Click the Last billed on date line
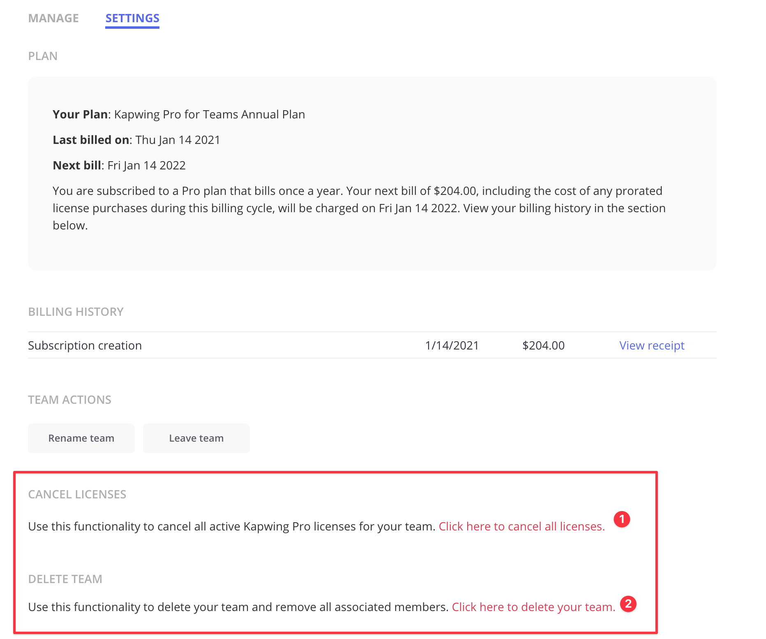766x639 pixels. [x=136, y=140]
